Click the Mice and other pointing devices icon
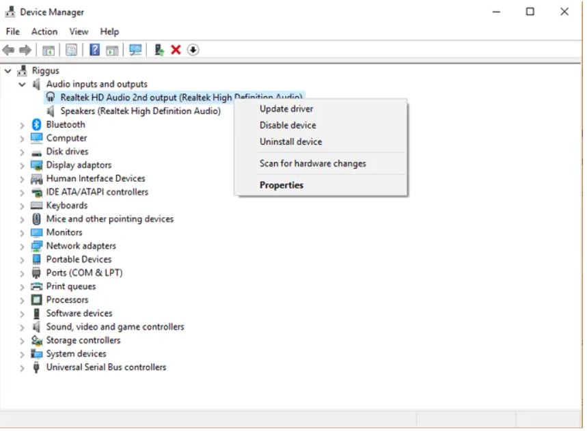This screenshot has height=431, width=587. click(x=36, y=219)
